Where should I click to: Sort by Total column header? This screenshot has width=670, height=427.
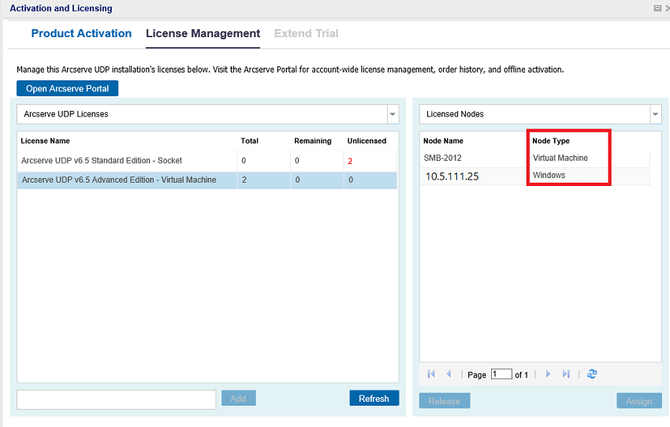(250, 141)
